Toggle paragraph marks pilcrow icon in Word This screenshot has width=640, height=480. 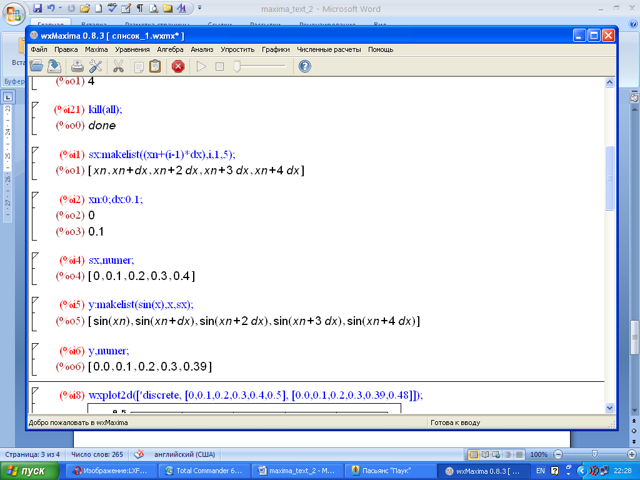pyautogui.click(x=139, y=7)
